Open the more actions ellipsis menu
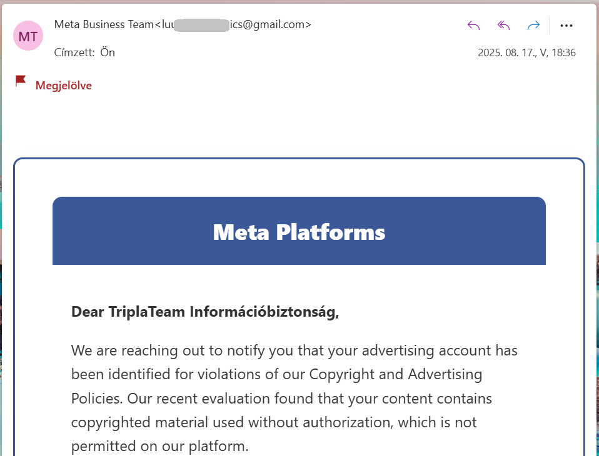Viewport: 599px width, 456px height. click(566, 26)
